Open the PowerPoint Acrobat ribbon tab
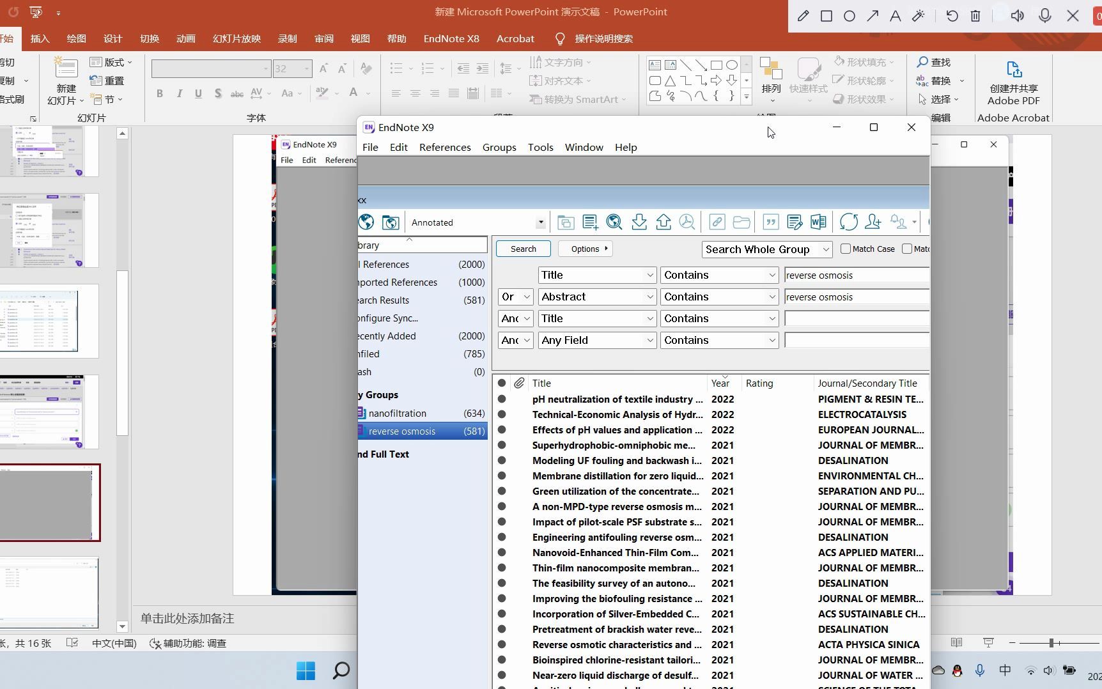 tap(515, 38)
